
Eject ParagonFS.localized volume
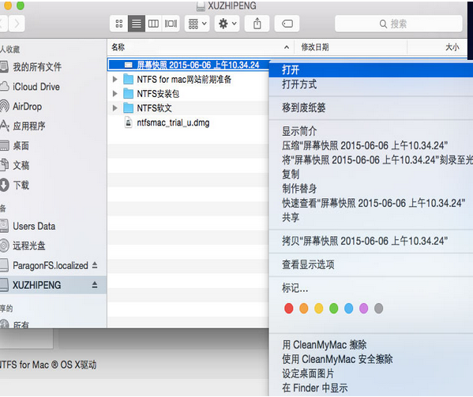(x=95, y=265)
